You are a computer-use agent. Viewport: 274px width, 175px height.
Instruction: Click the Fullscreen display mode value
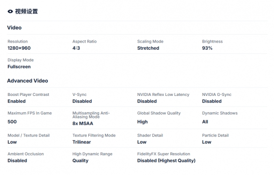pos(19,67)
